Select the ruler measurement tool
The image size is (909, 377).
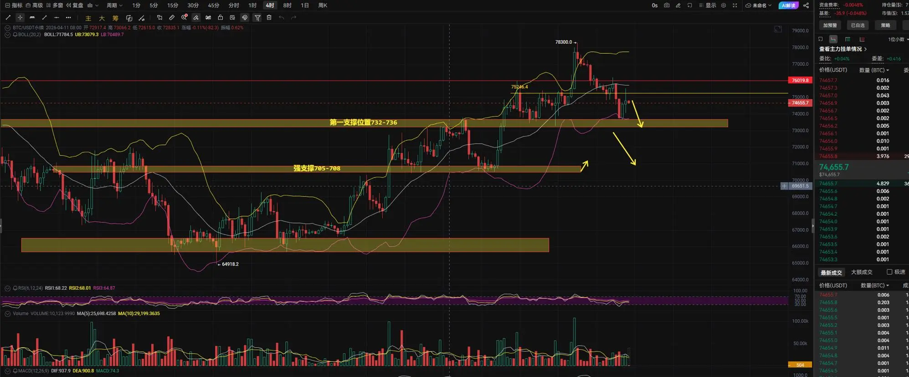click(172, 18)
